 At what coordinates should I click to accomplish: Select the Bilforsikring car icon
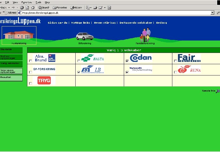(x=85, y=36)
